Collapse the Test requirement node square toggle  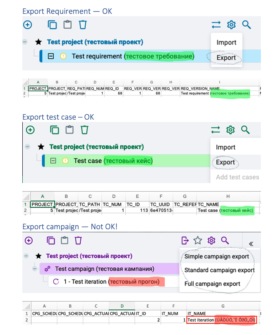coord(51,56)
